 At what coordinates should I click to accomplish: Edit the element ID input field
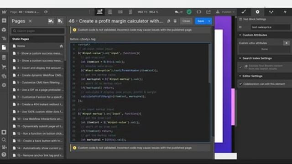click(x=270, y=27)
